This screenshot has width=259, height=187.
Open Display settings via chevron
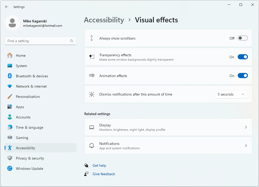tap(246, 127)
